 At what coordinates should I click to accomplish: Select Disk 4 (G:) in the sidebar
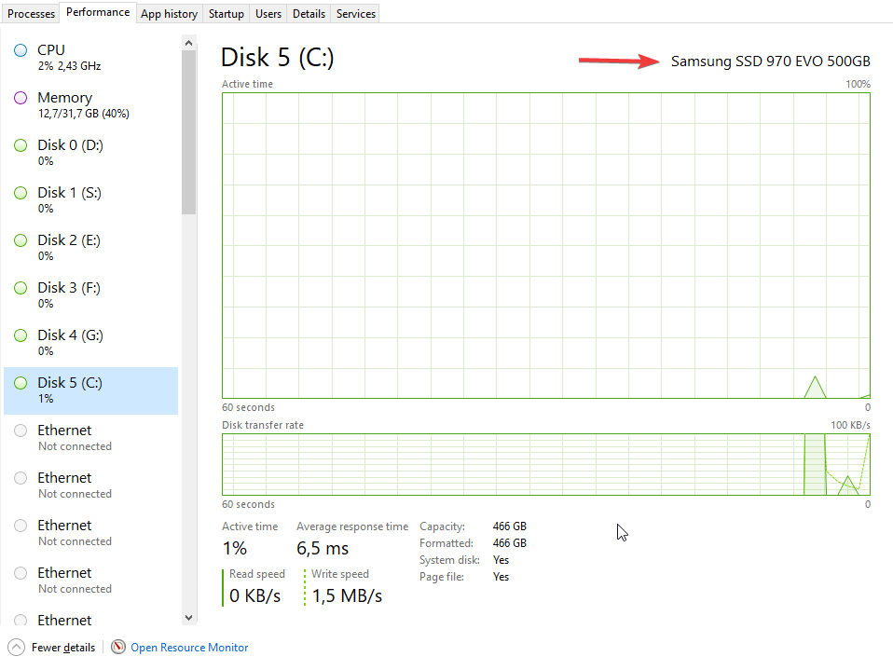[70, 335]
